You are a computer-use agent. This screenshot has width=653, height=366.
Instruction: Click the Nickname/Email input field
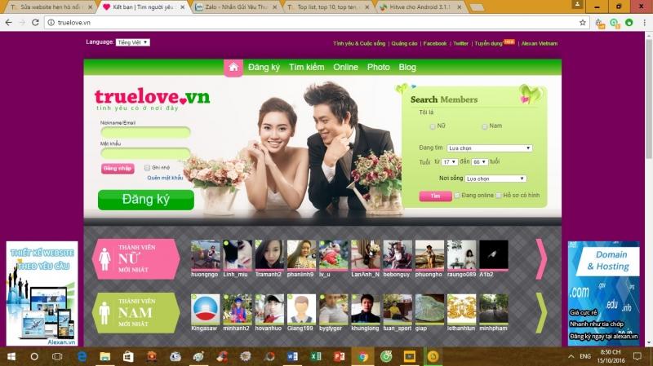click(x=145, y=132)
